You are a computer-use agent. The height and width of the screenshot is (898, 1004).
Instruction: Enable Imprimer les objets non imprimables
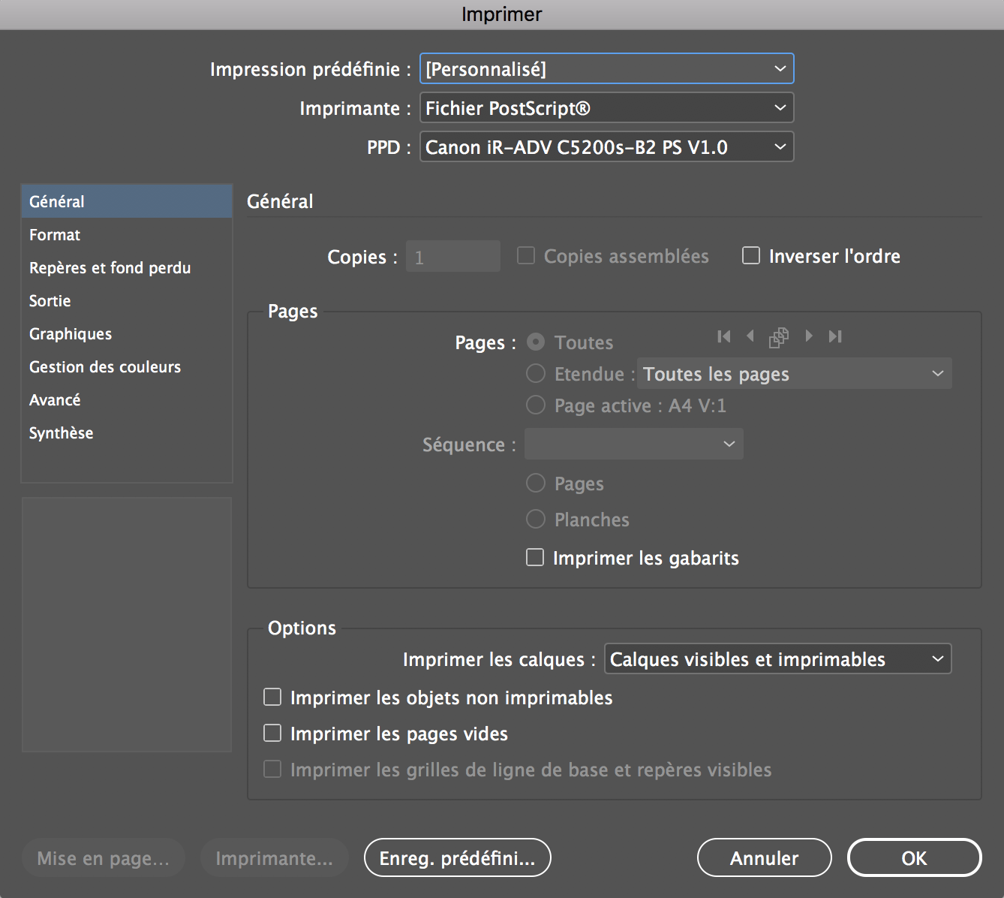272,698
